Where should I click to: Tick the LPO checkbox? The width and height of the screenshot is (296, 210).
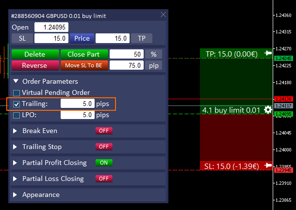16,115
